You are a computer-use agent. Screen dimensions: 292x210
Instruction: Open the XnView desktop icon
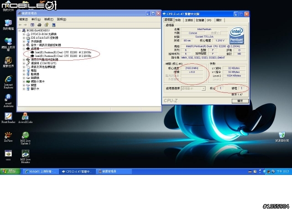pos(8,137)
